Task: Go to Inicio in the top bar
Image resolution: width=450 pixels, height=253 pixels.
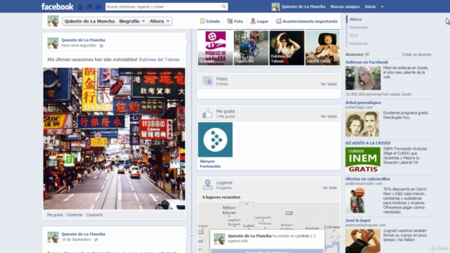Action: click(x=371, y=6)
